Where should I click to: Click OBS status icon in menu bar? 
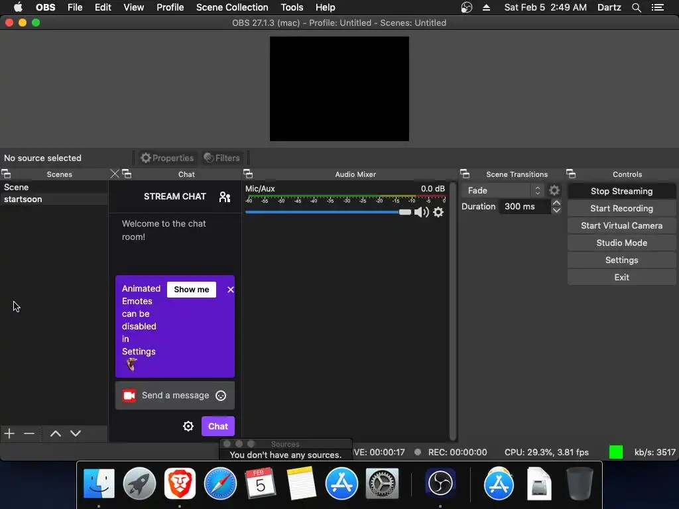(466, 7)
